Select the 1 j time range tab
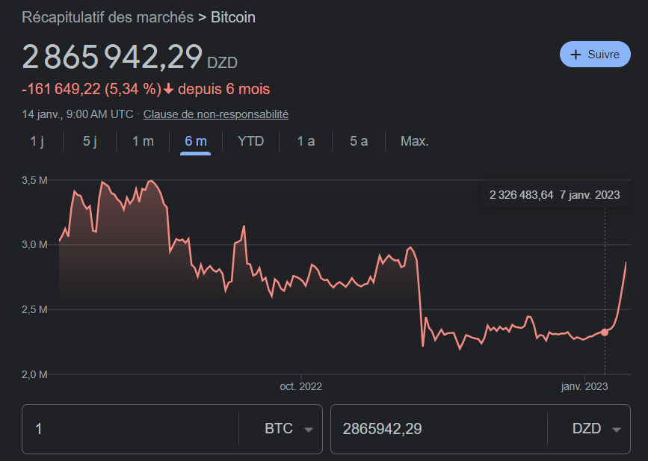The image size is (648, 461). pyautogui.click(x=37, y=141)
